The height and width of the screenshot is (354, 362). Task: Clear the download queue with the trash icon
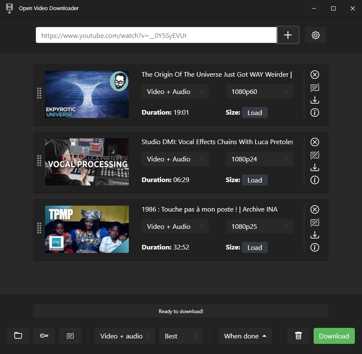pos(298,336)
